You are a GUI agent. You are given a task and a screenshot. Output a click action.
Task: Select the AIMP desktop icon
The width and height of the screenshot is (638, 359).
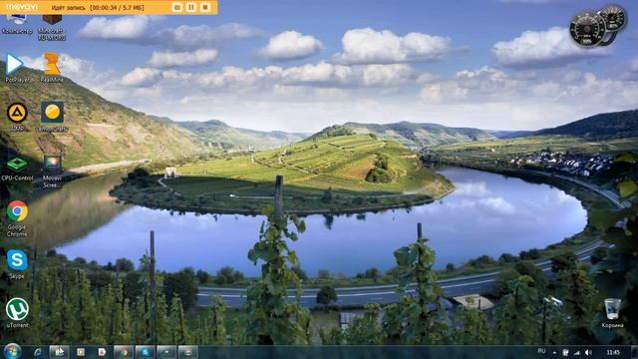click(x=17, y=117)
